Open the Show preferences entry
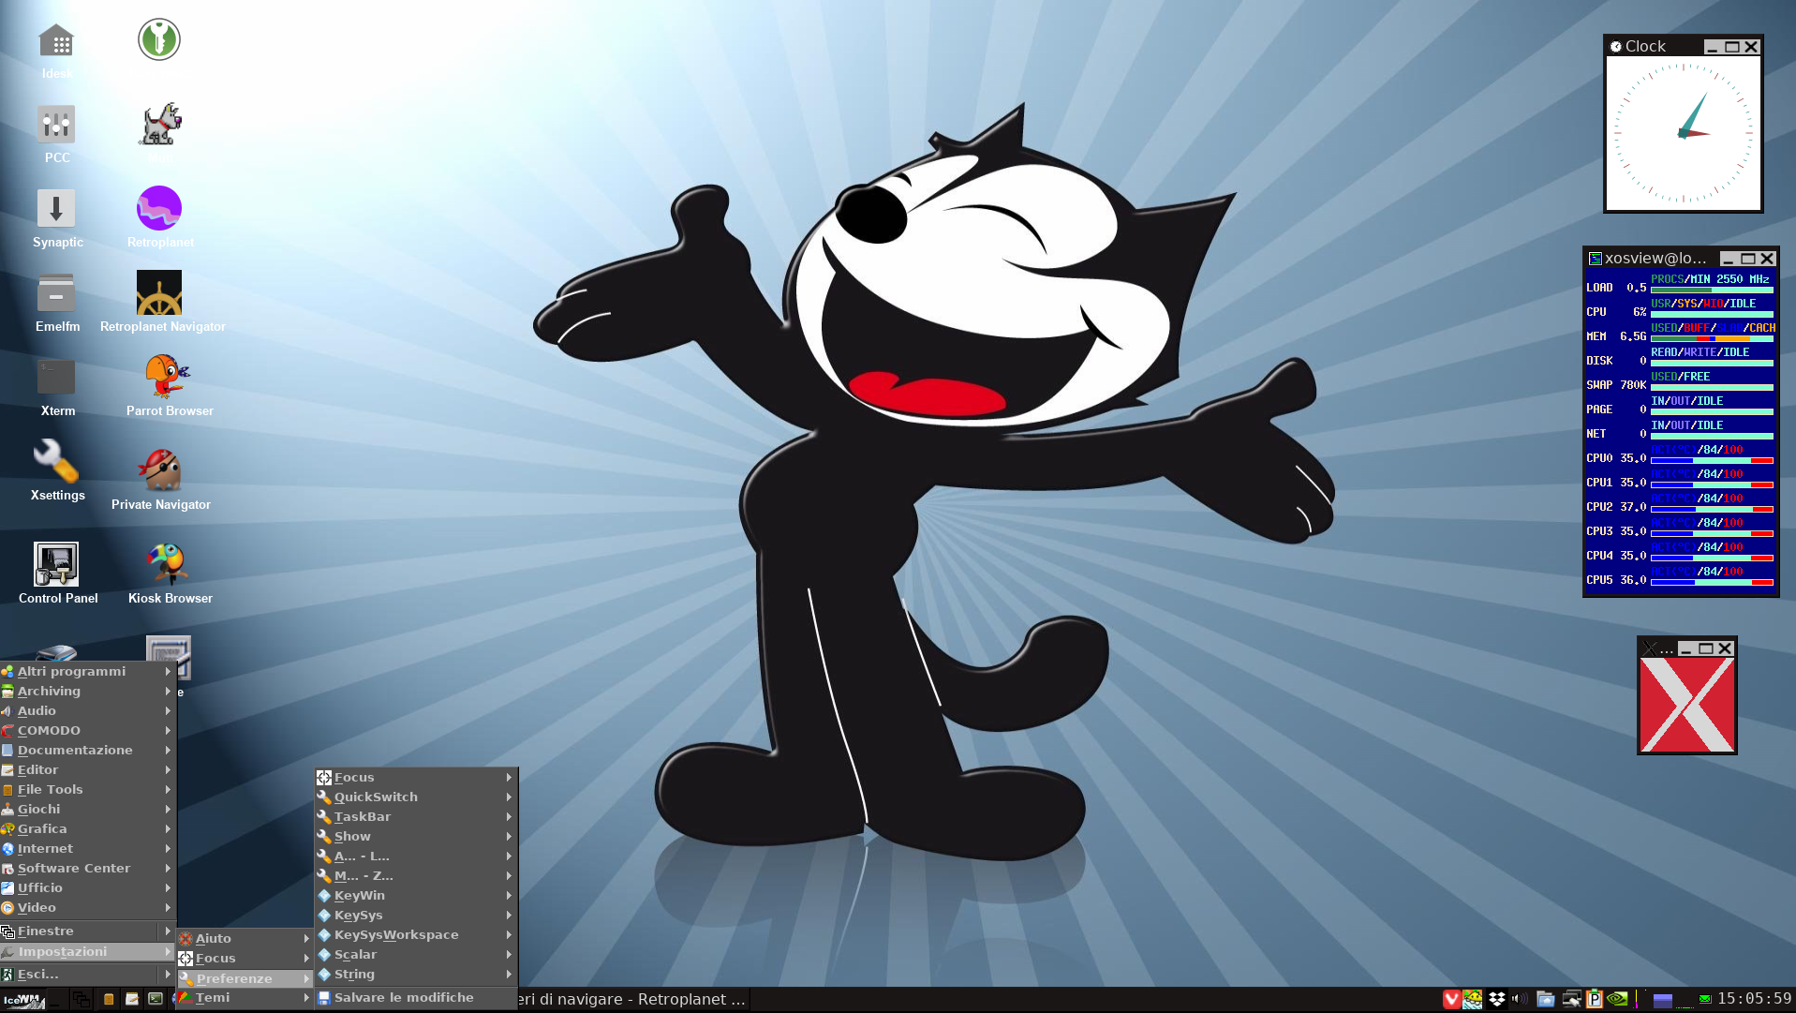1796x1013 pixels. click(x=416, y=836)
